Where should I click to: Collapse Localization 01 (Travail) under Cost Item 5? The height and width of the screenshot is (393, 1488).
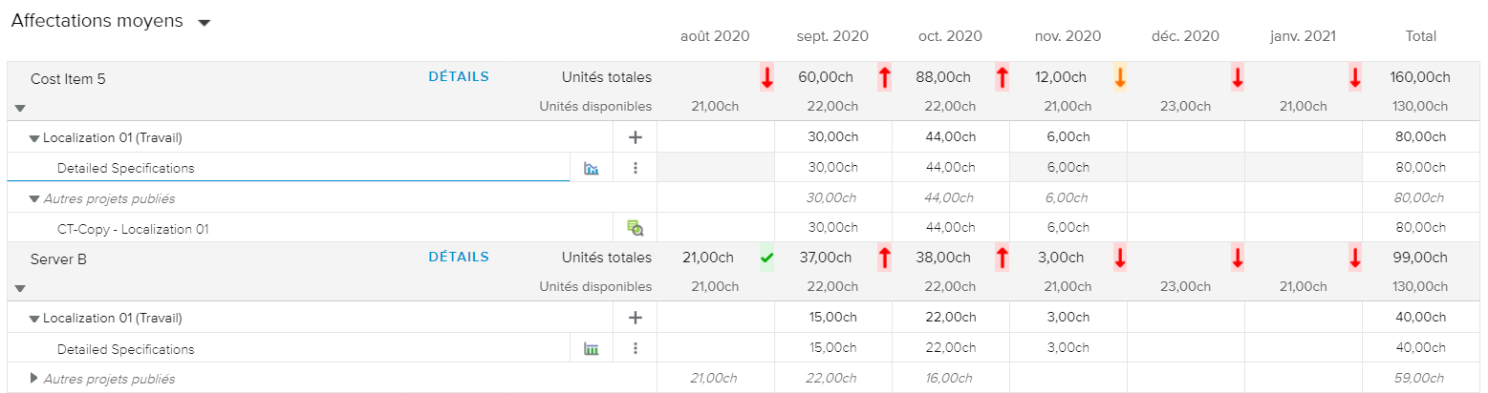[34, 138]
